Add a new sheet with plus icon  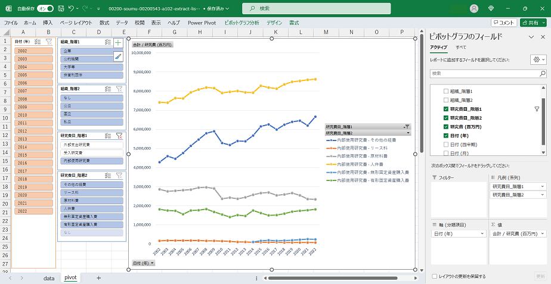point(98,277)
